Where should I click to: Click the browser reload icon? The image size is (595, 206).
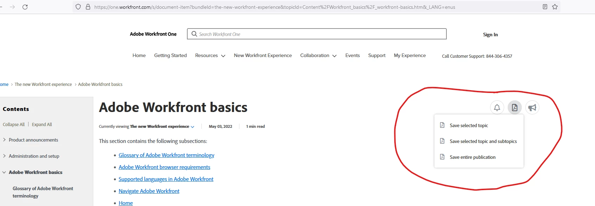tap(25, 7)
